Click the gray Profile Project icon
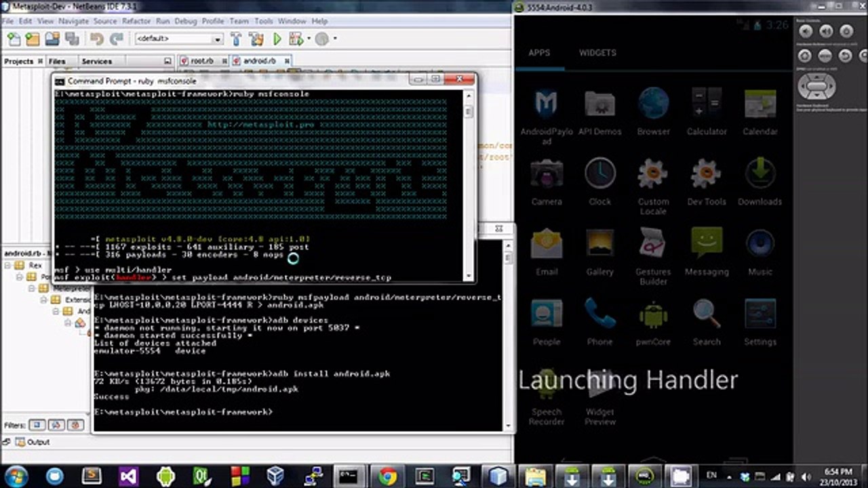Image resolution: width=868 pixels, height=488 pixels. [x=322, y=39]
